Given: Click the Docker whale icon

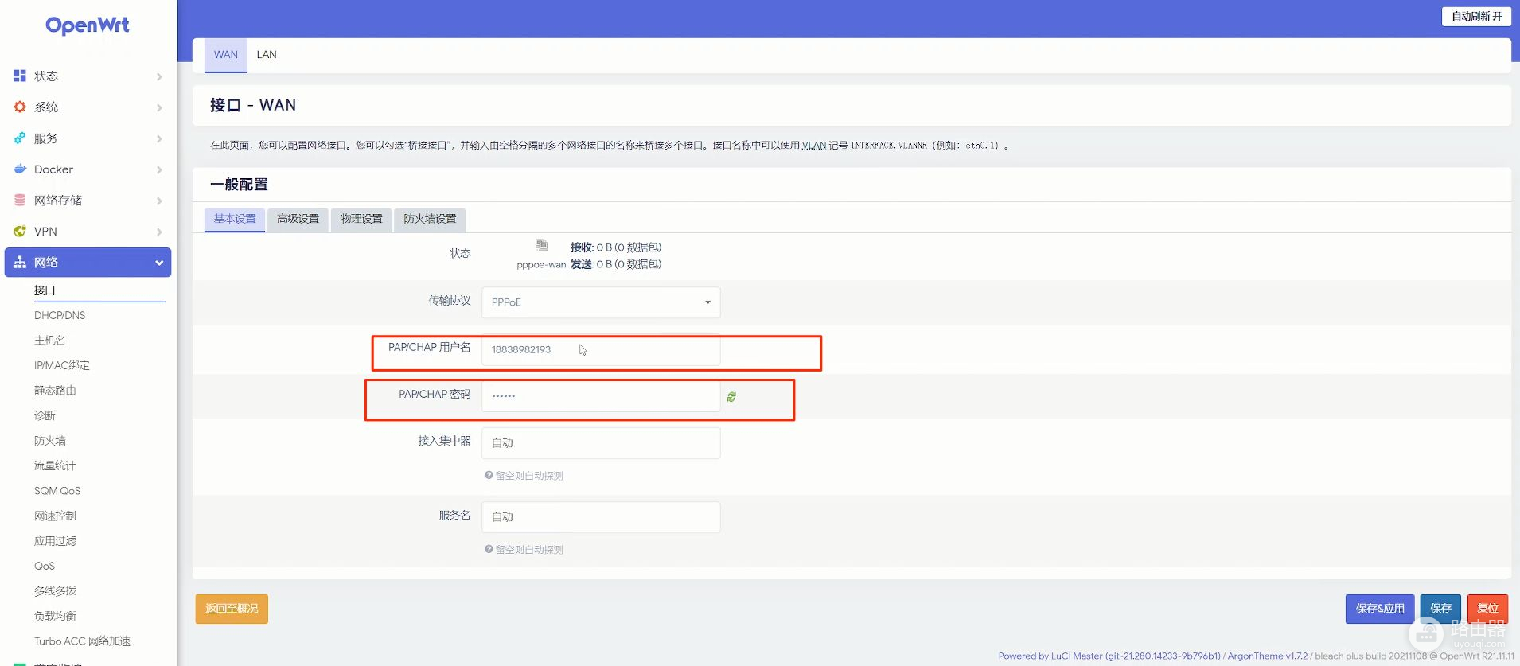Looking at the screenshot, I should pos(20,169).
